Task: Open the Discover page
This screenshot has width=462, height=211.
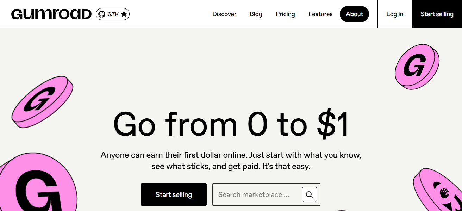Action: click(224, 14)
